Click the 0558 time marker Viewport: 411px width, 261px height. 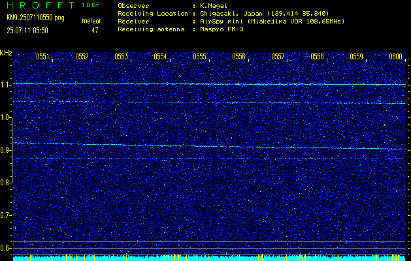[317, 57]
